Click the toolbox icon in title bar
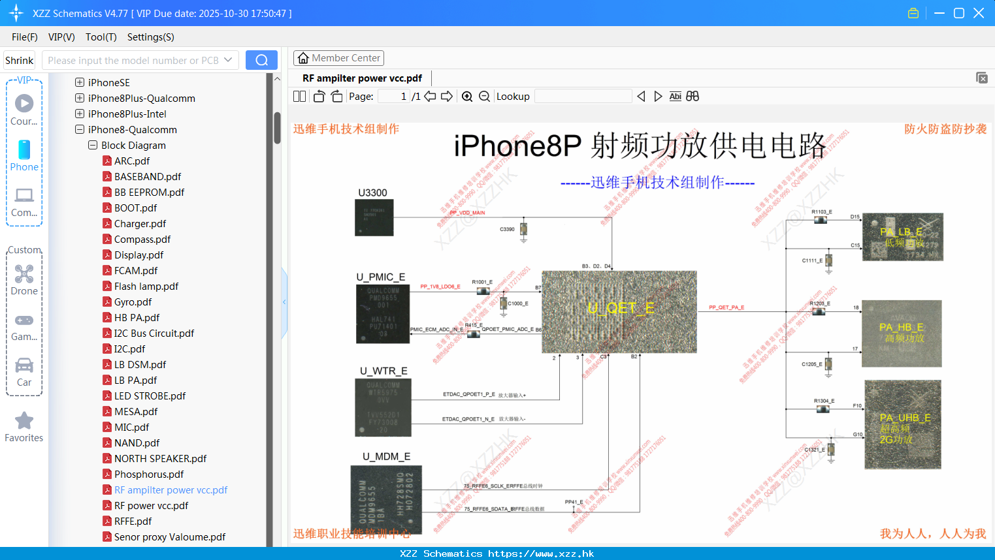Image resolution: width=995 pixels, height=560 pixels. click(x=913, y=13)
